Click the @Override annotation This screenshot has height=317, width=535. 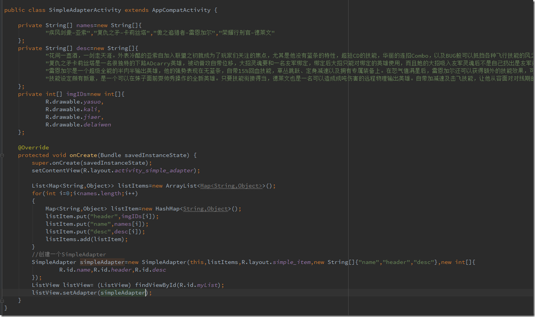coord(33,148)
